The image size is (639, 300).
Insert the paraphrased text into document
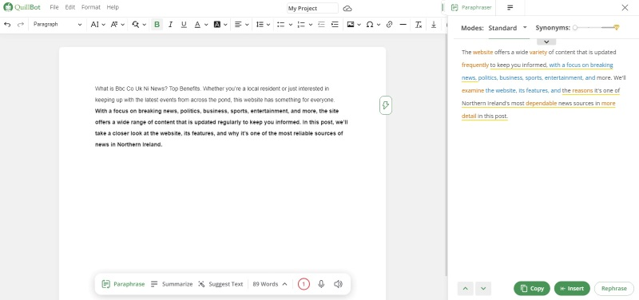[572, 289]
